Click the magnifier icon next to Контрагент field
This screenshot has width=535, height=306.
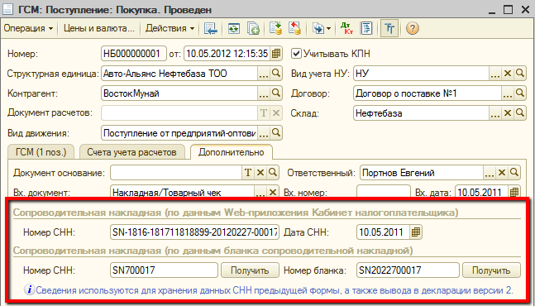[276, 93]
